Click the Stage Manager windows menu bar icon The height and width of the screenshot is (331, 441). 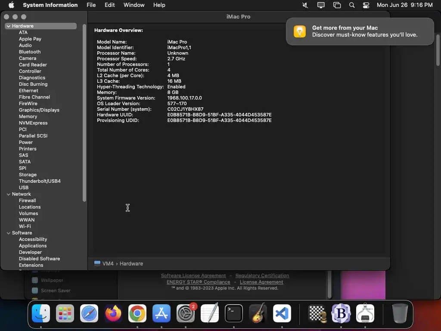point(337,5)
